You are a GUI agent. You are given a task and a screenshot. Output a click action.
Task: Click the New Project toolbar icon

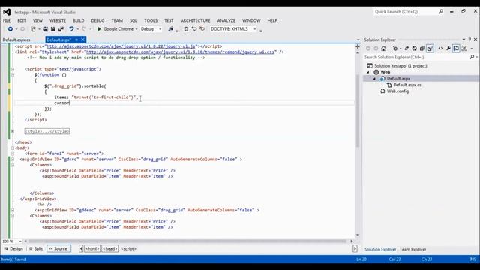tap(33, 29)
